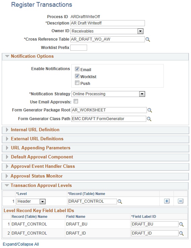Open lookup for Cross Reference Table
Viewport: 191px width, 248px height.
(148, 39)
